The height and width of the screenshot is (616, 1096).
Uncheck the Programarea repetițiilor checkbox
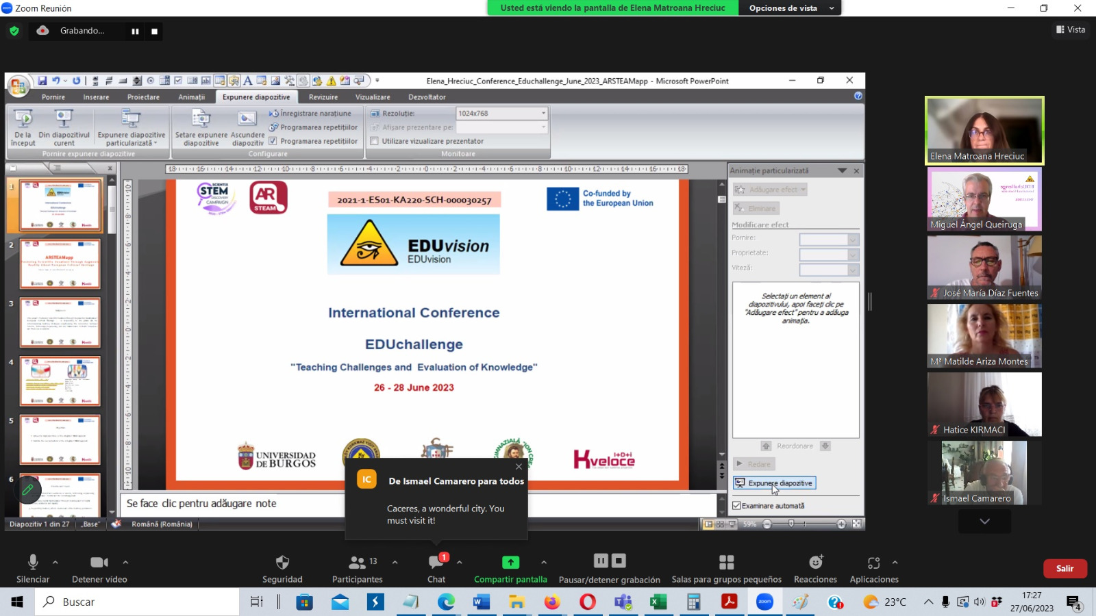(273, 141)
